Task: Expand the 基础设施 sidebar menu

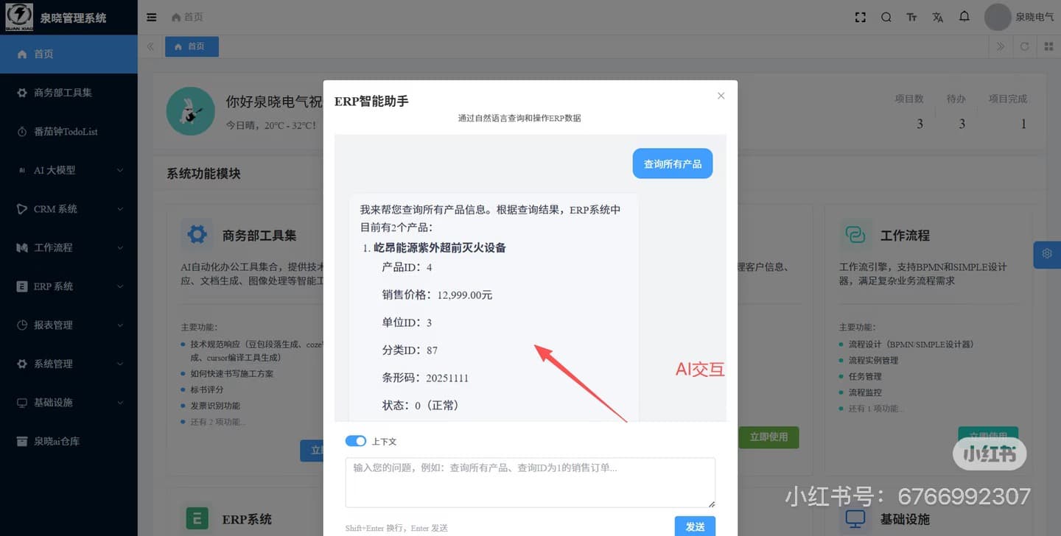Action: [x=69, y=403]
